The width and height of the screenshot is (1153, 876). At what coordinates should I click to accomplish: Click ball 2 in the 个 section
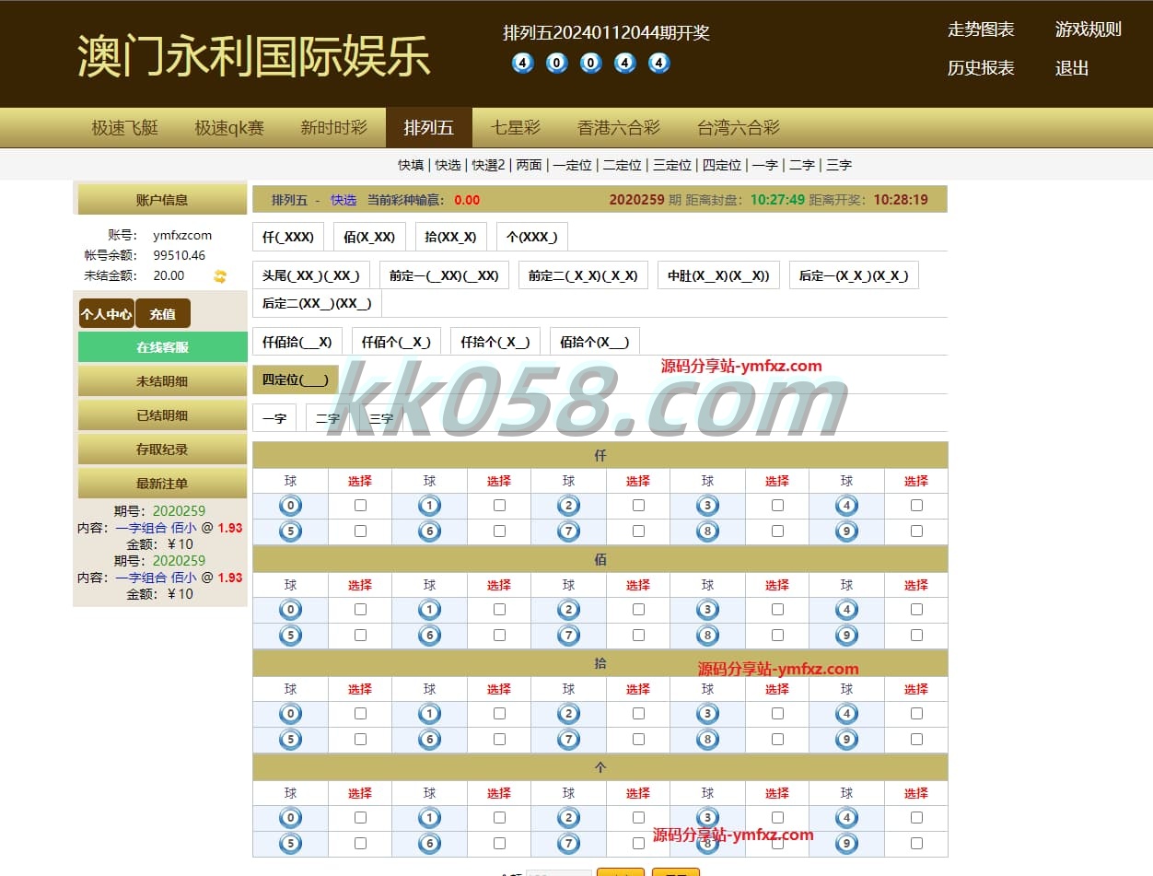568,818
